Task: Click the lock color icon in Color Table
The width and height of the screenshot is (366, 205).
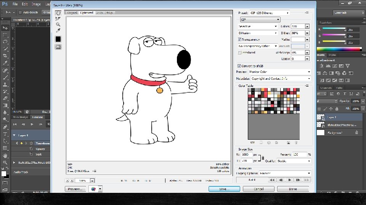Action: point(276,142)
